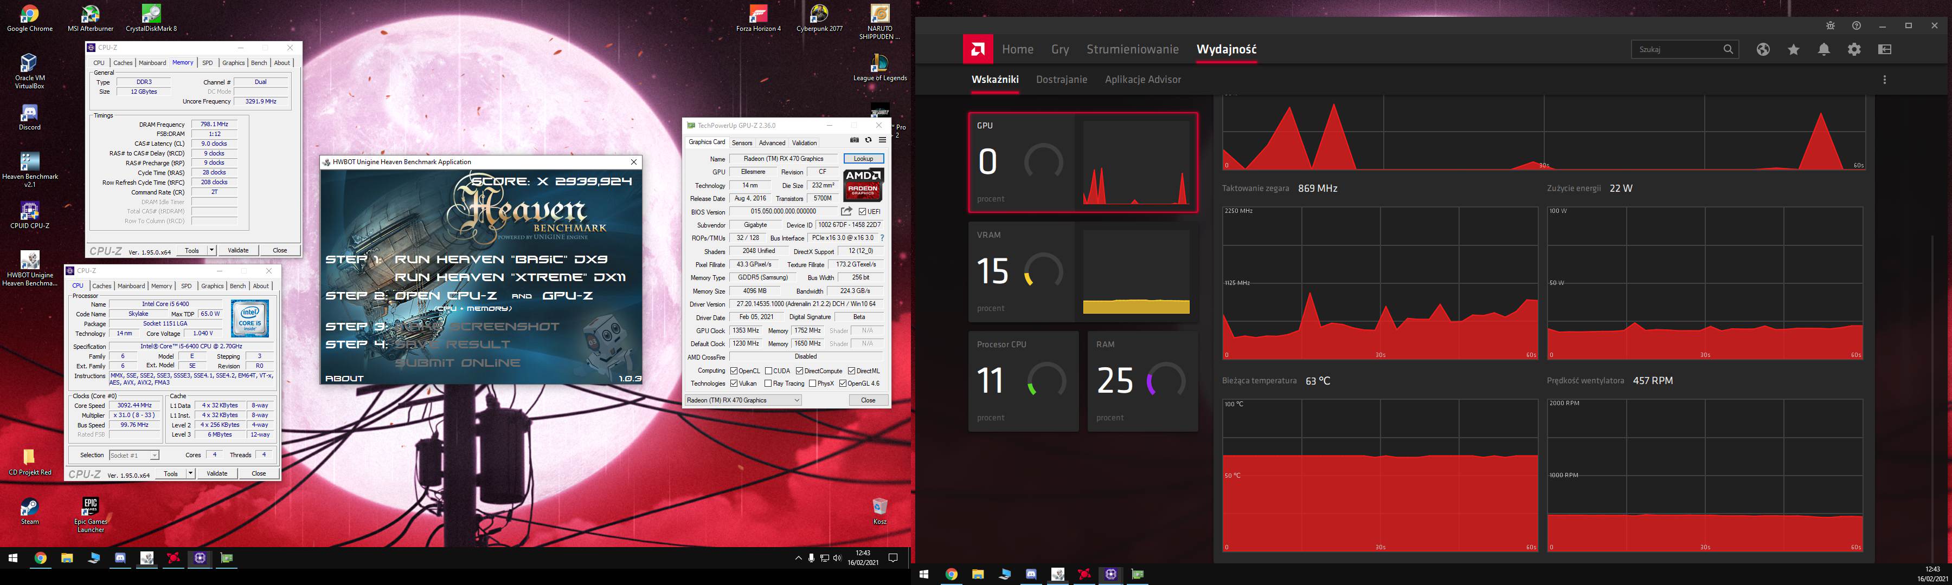Click the question mark next to Bus Interface
This screenshot has width=1952, height=585.
(882, 238)
